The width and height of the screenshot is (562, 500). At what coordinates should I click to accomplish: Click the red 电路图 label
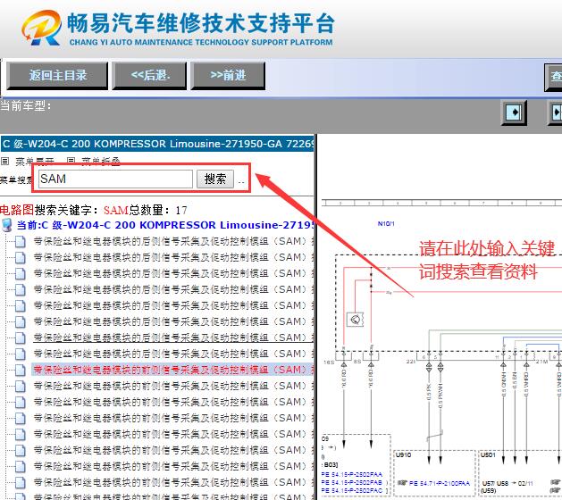[17, 210]
